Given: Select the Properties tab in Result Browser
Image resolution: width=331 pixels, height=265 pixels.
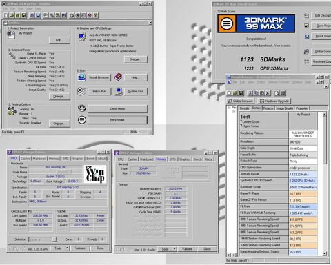Looking at the screenshot, I should point(302,108).
